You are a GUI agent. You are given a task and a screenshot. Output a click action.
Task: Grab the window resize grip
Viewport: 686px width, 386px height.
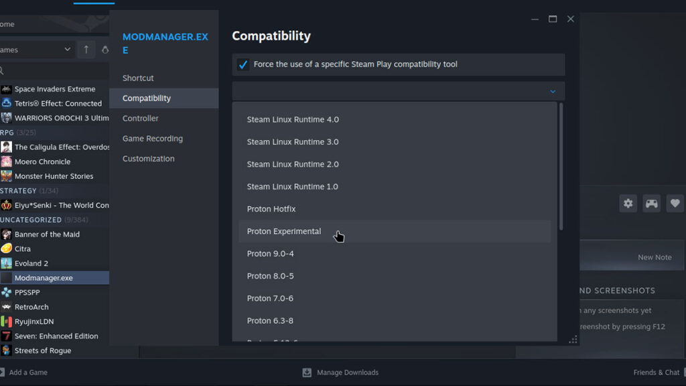(573, 340)
